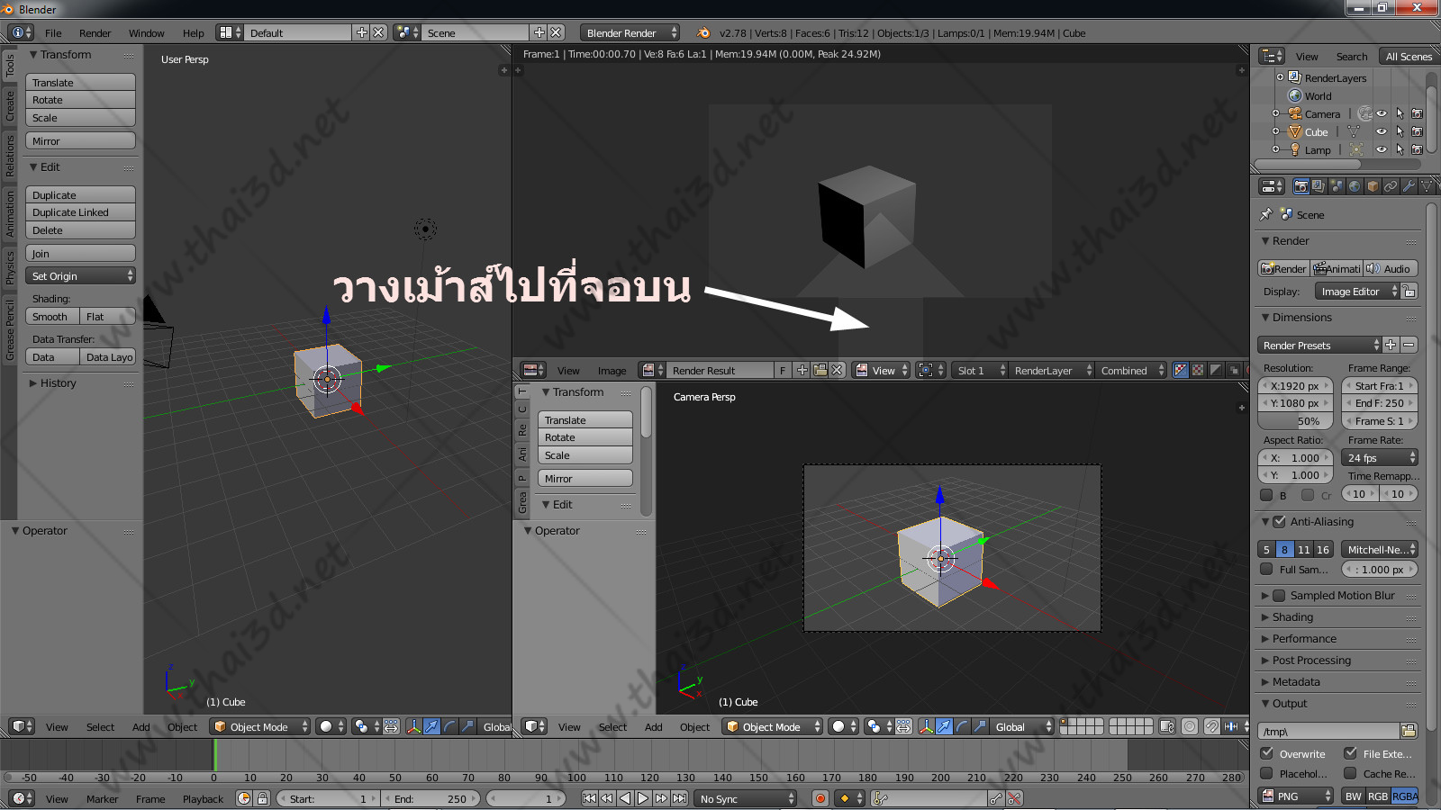Click the Render Layers properties tab icon
1441x810 pixels.
(x=1319, y=186)
